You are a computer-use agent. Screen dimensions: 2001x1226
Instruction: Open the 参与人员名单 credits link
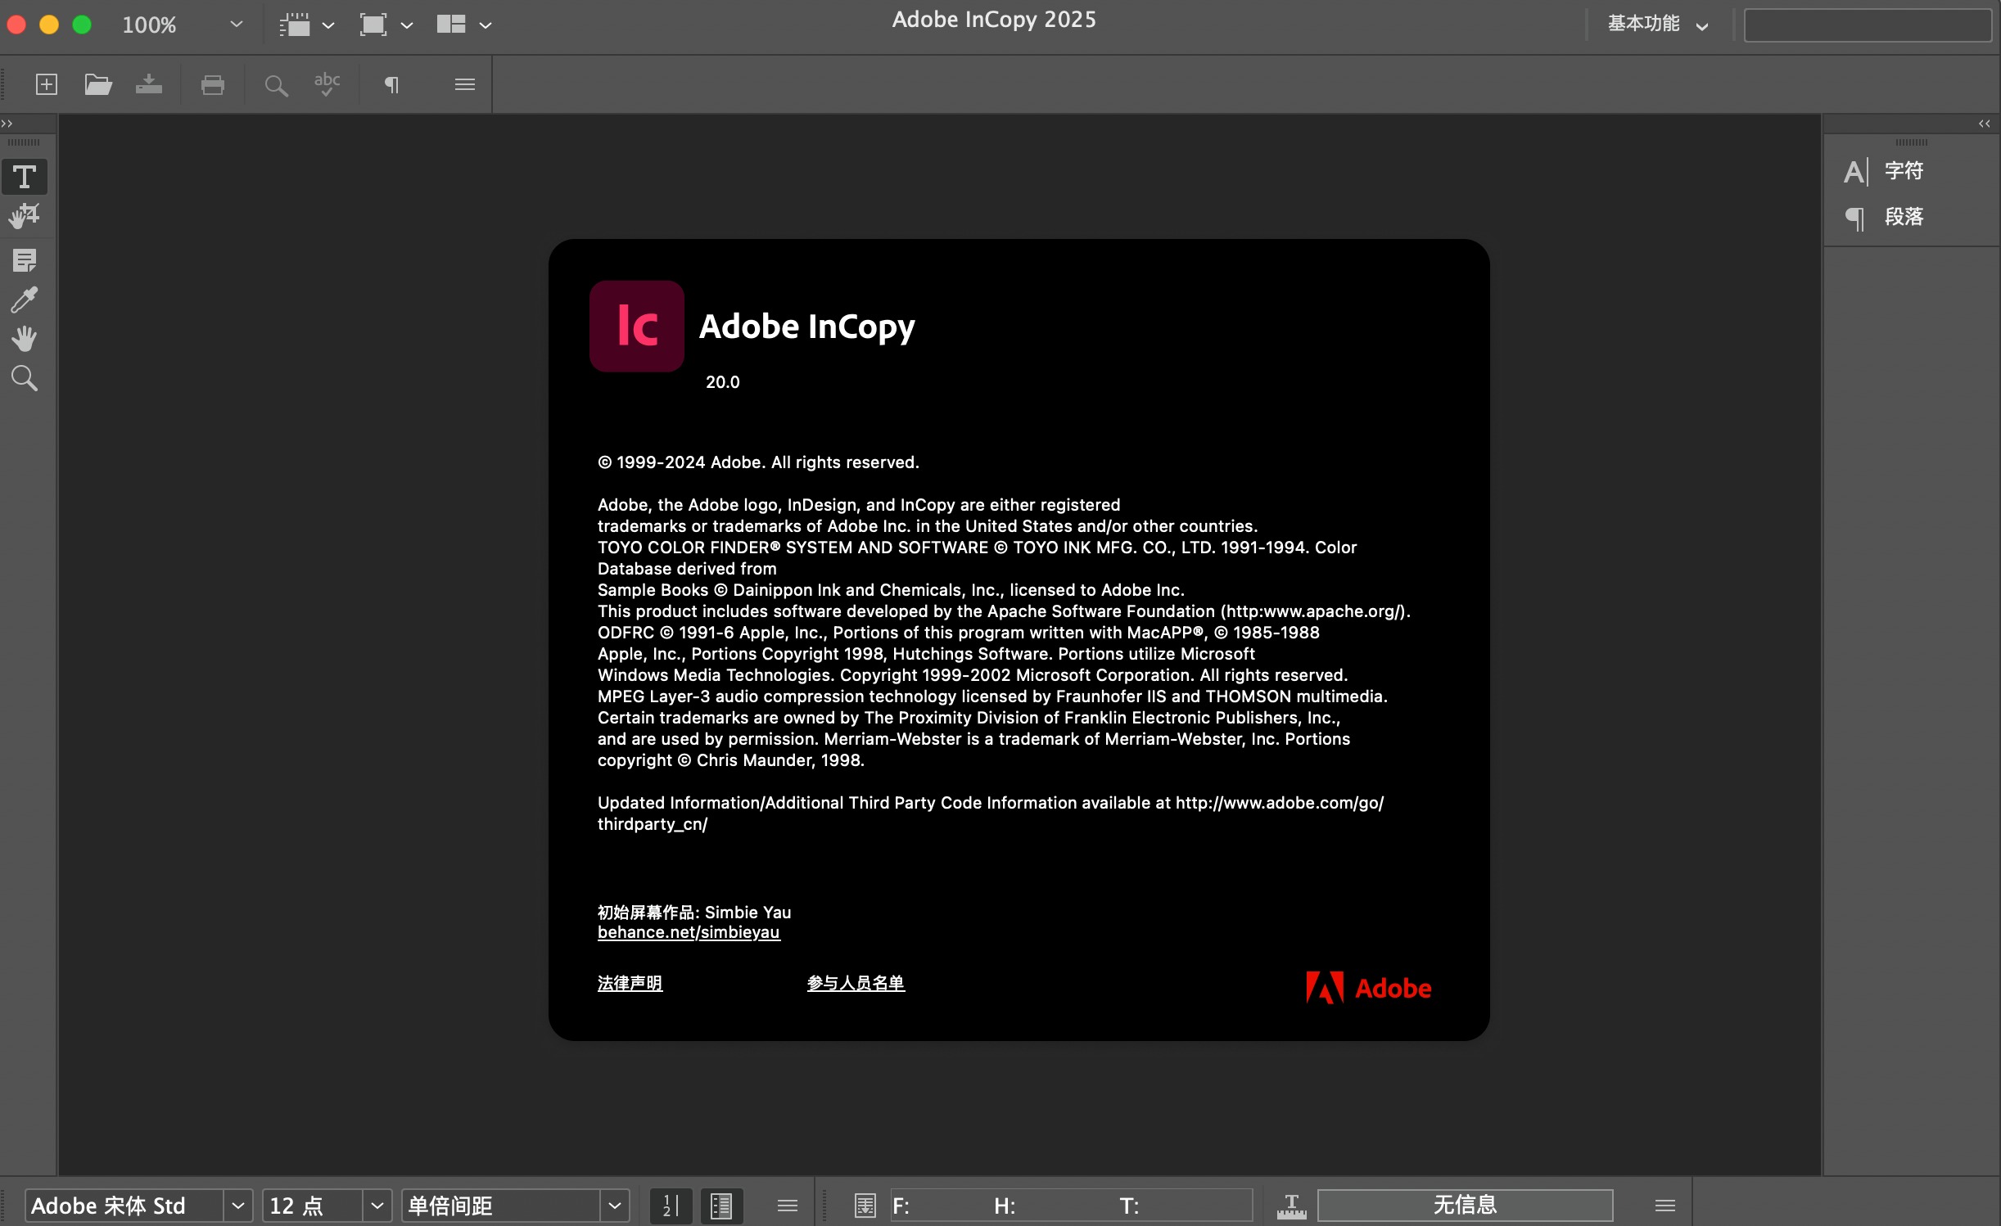pos(855,983)
